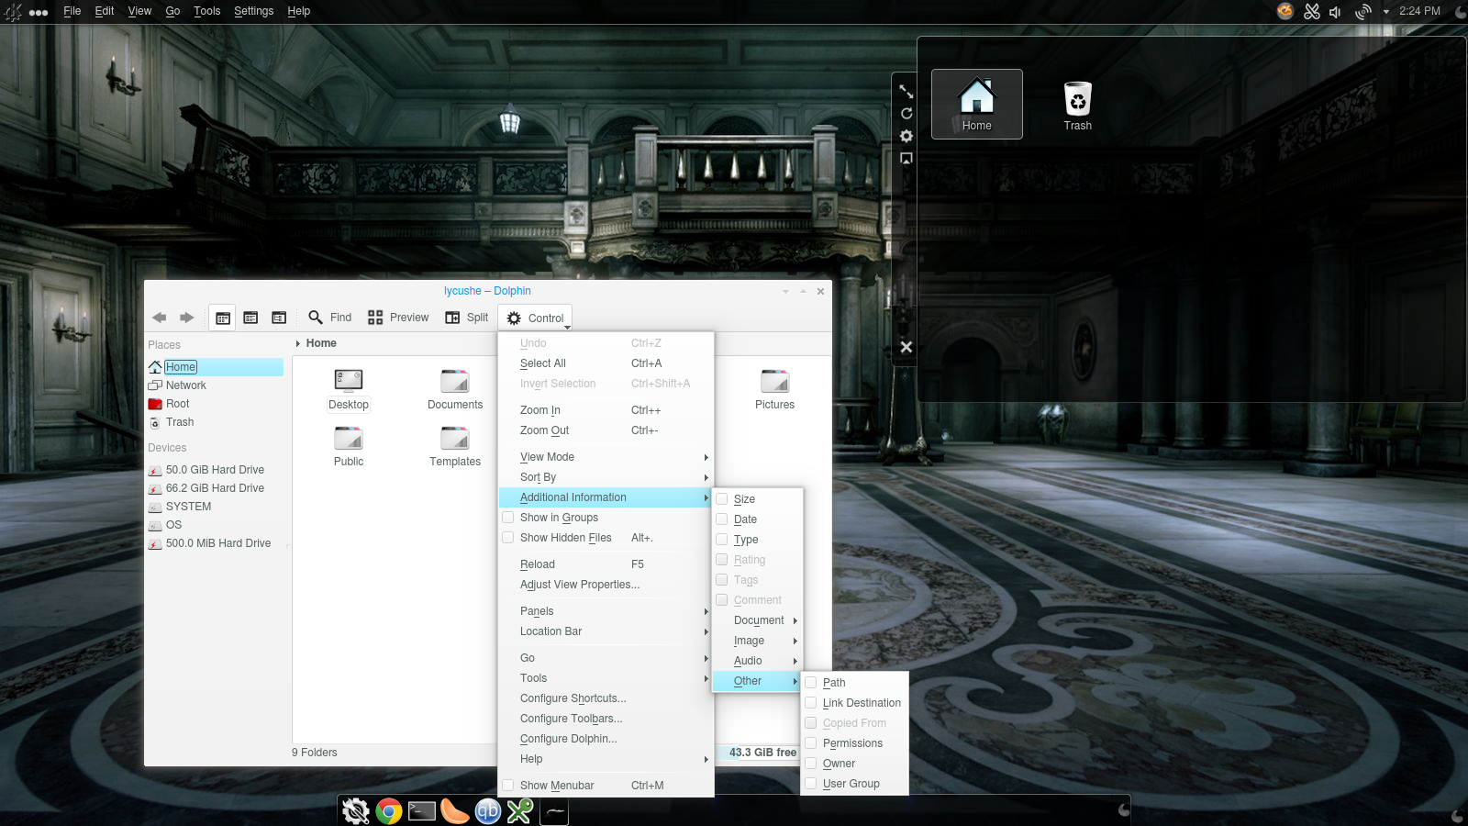Launch terminal from the taskbar
The width and height of the screenshot is (1468, 826).
coord(422,811)
